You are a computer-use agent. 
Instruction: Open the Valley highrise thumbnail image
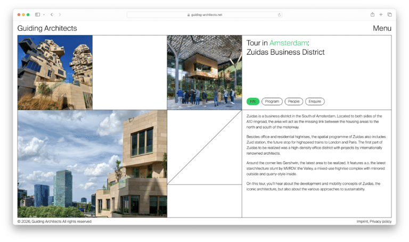coord(55,72)
